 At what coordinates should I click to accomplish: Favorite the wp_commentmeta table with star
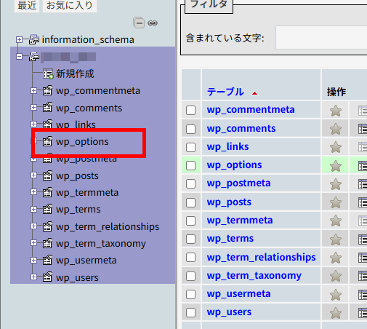pos(336,111)
